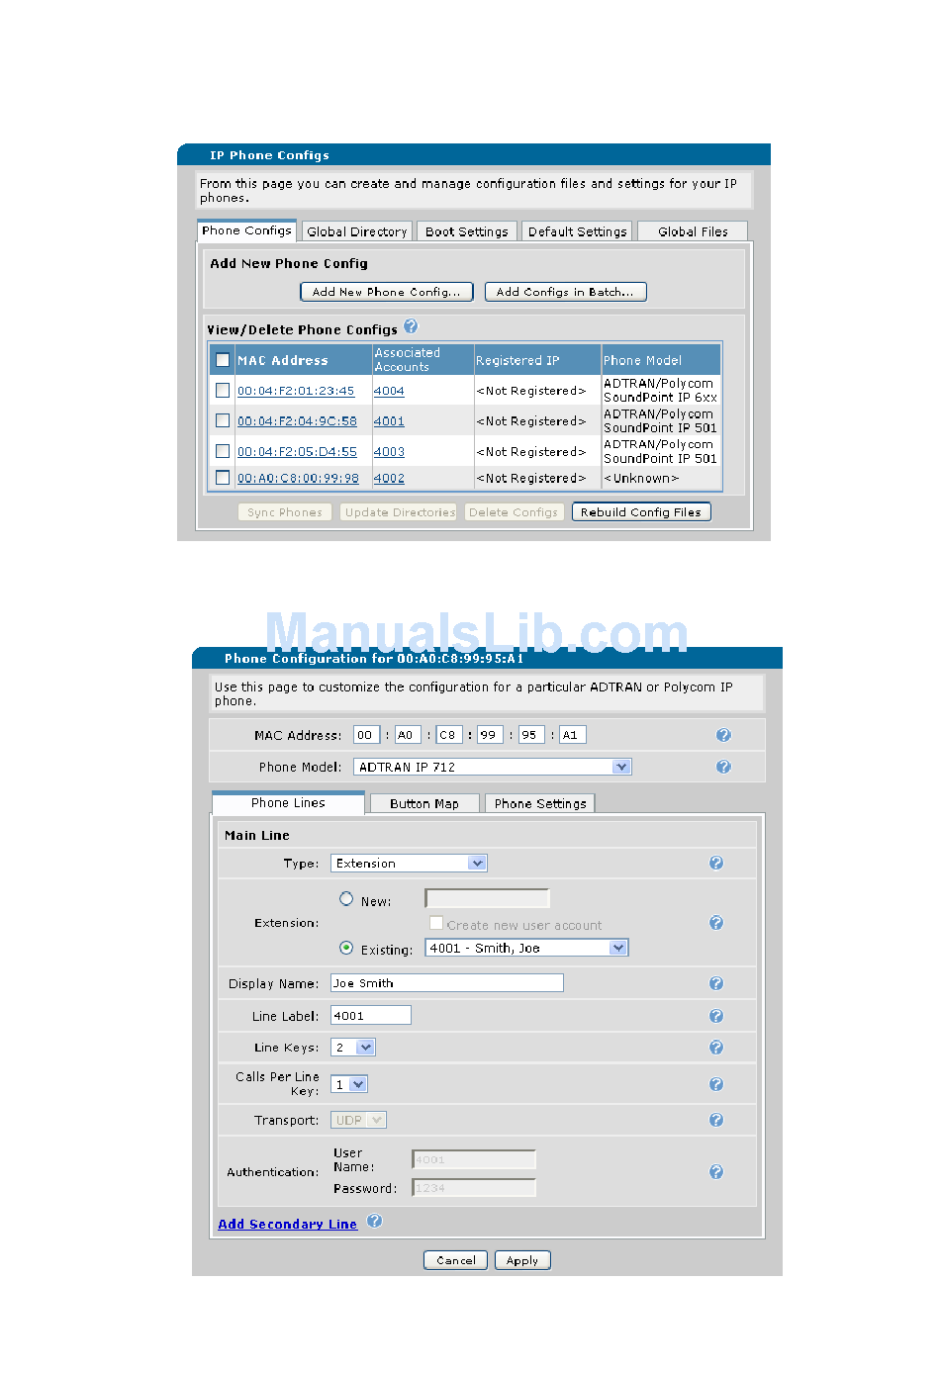Switch to the Global Directory tab
This screenshot has width=940, height=1373.
357,231
